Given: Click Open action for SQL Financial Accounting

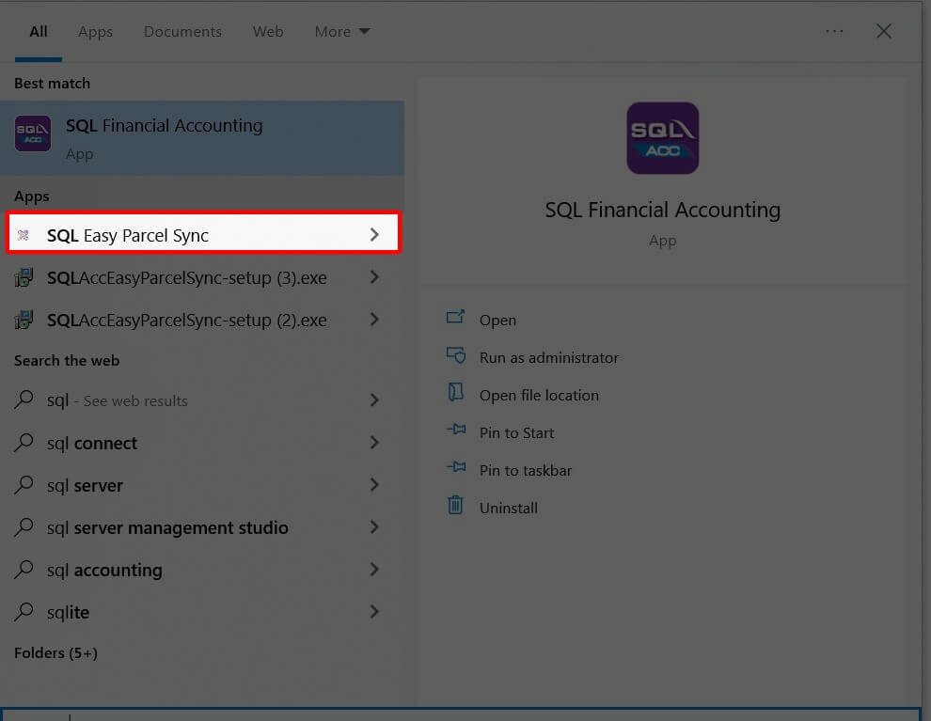Looking at the screenshot, I should point(497,320).
